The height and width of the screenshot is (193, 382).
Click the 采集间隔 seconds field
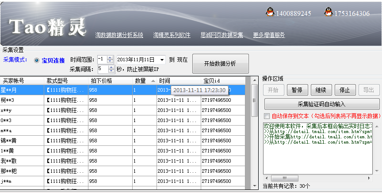103,69
